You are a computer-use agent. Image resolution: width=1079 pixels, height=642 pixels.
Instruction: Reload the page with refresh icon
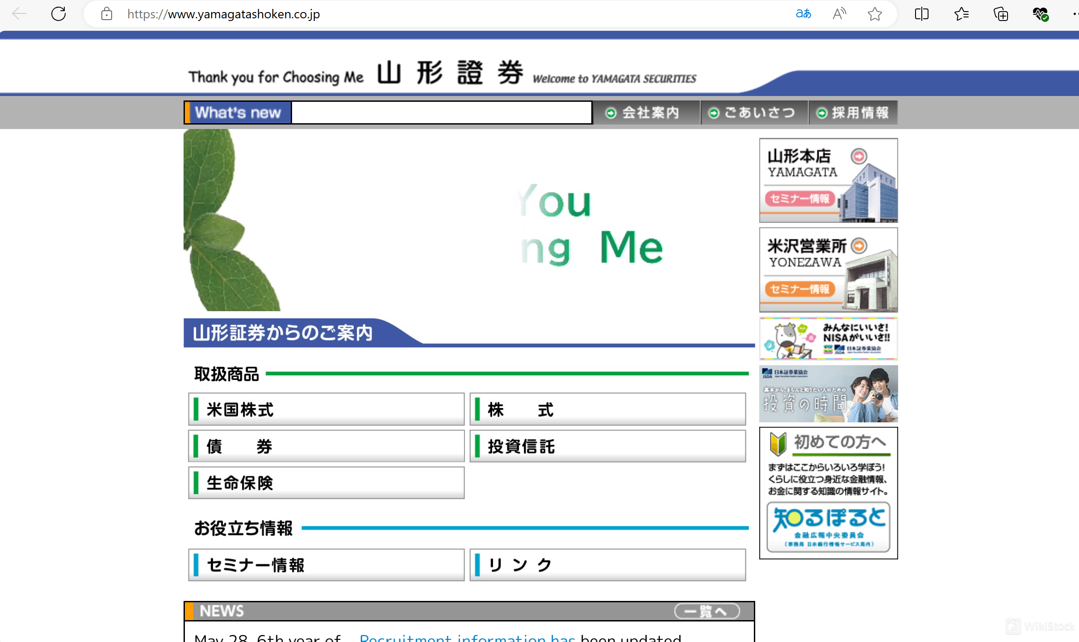[x=59, y=14]
